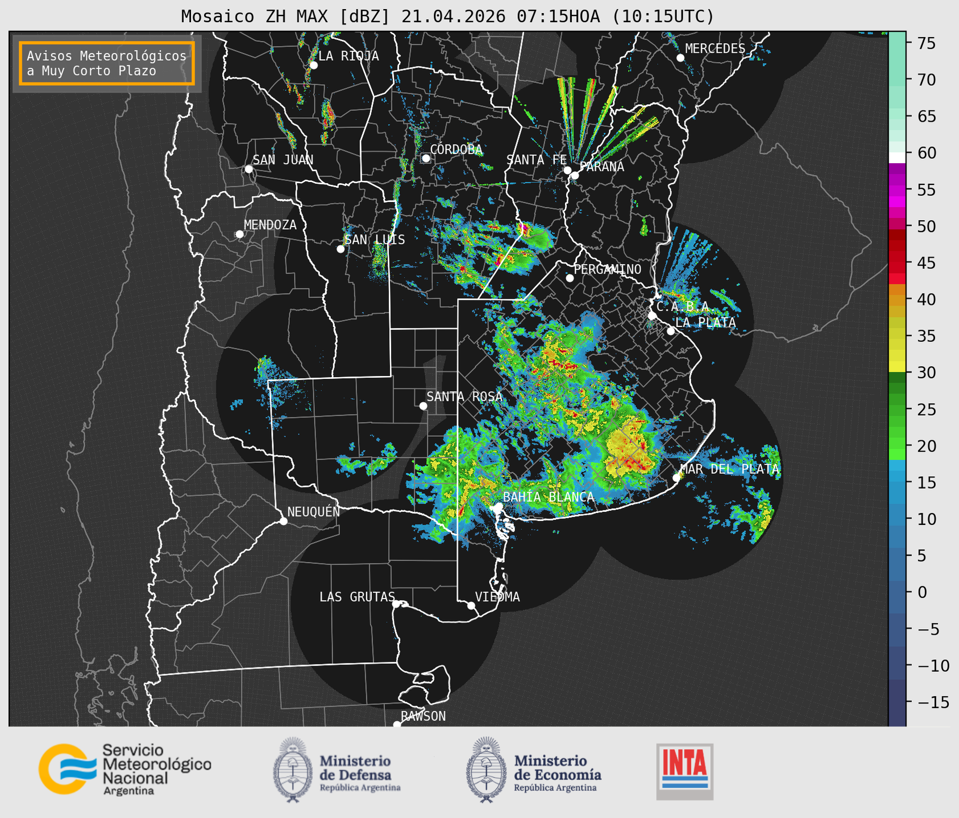The height and width of the screenshot is (818, 959).
Task: Click the Santa Rosa city marker dot
Action: click(423, 406)
